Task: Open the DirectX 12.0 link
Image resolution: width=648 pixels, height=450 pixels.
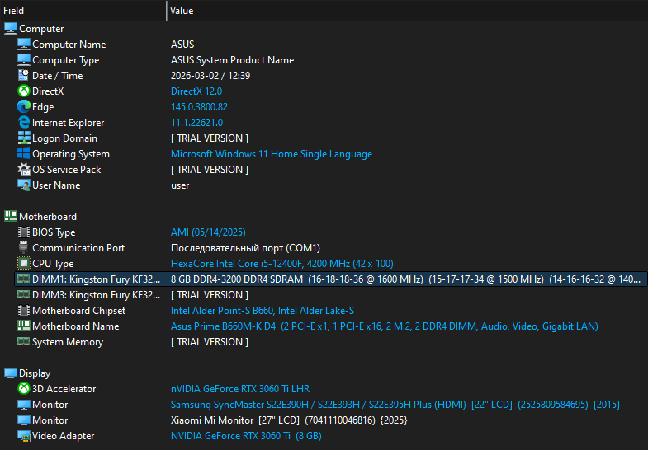Action: click(x=196, y=91)
